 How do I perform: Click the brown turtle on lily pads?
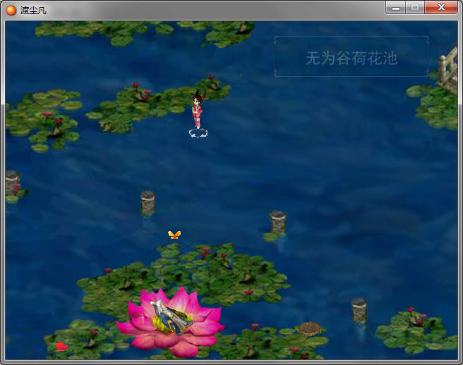point(308,328)
